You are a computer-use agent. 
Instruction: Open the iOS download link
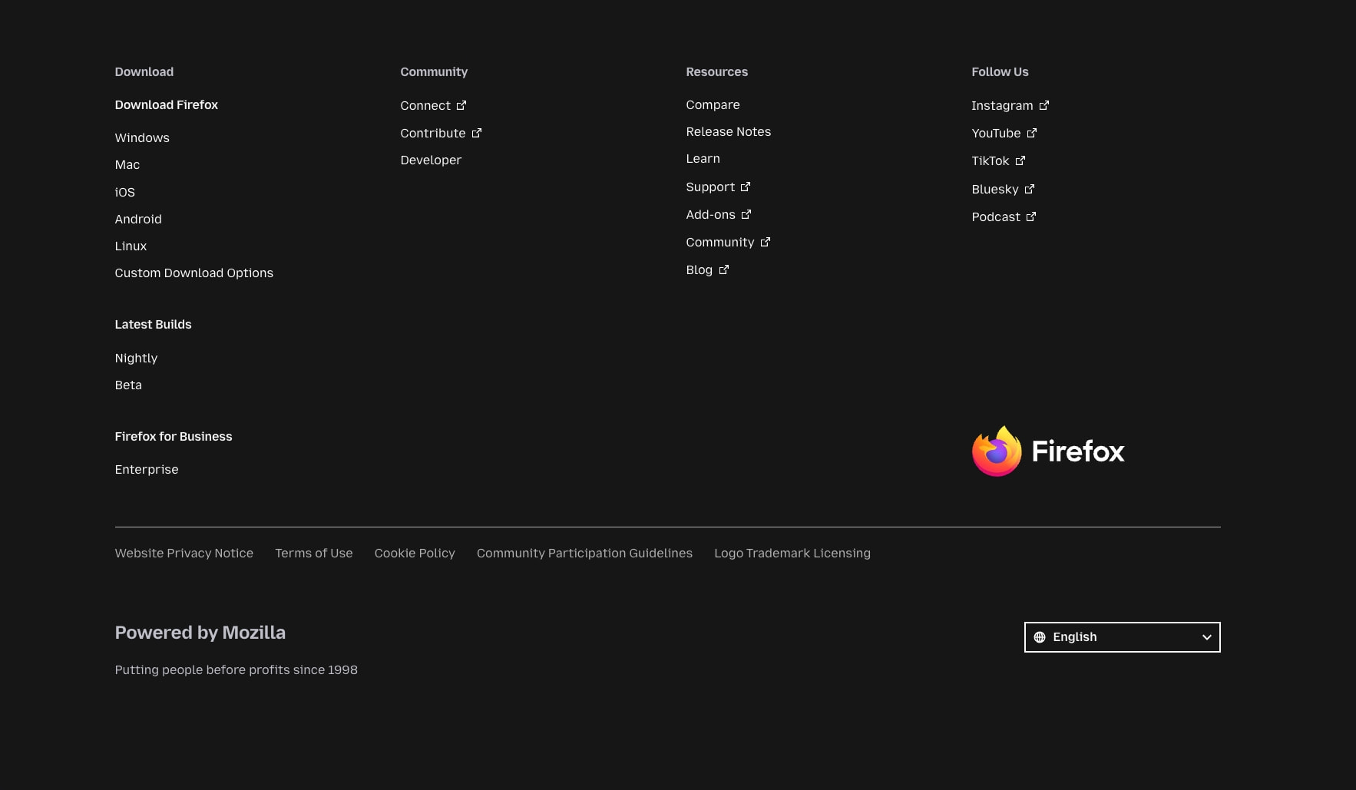[x=125, y=192]
